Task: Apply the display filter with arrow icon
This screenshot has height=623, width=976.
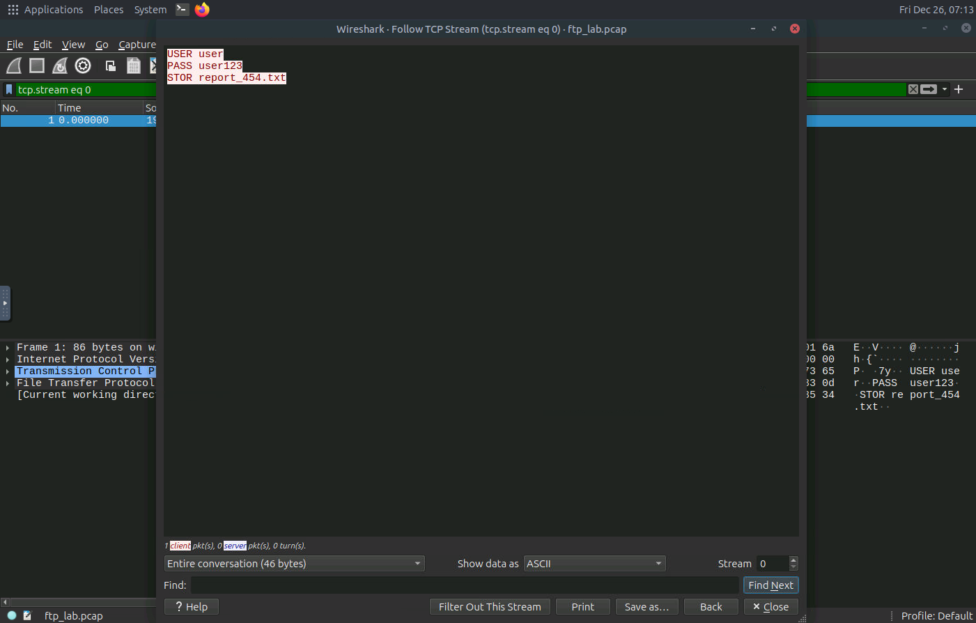Action: 929,89
